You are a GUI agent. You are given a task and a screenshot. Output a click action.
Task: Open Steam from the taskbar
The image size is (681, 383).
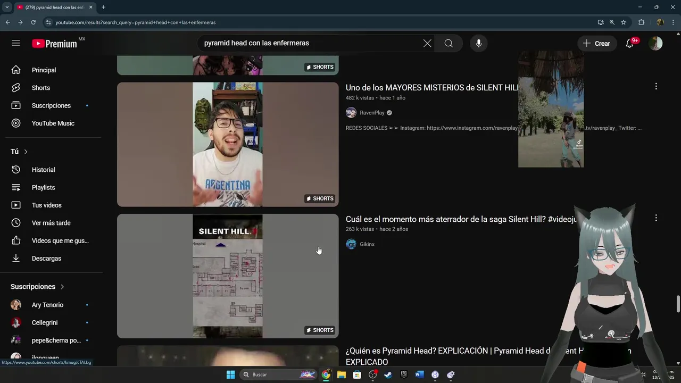click(x=388, y=374)
